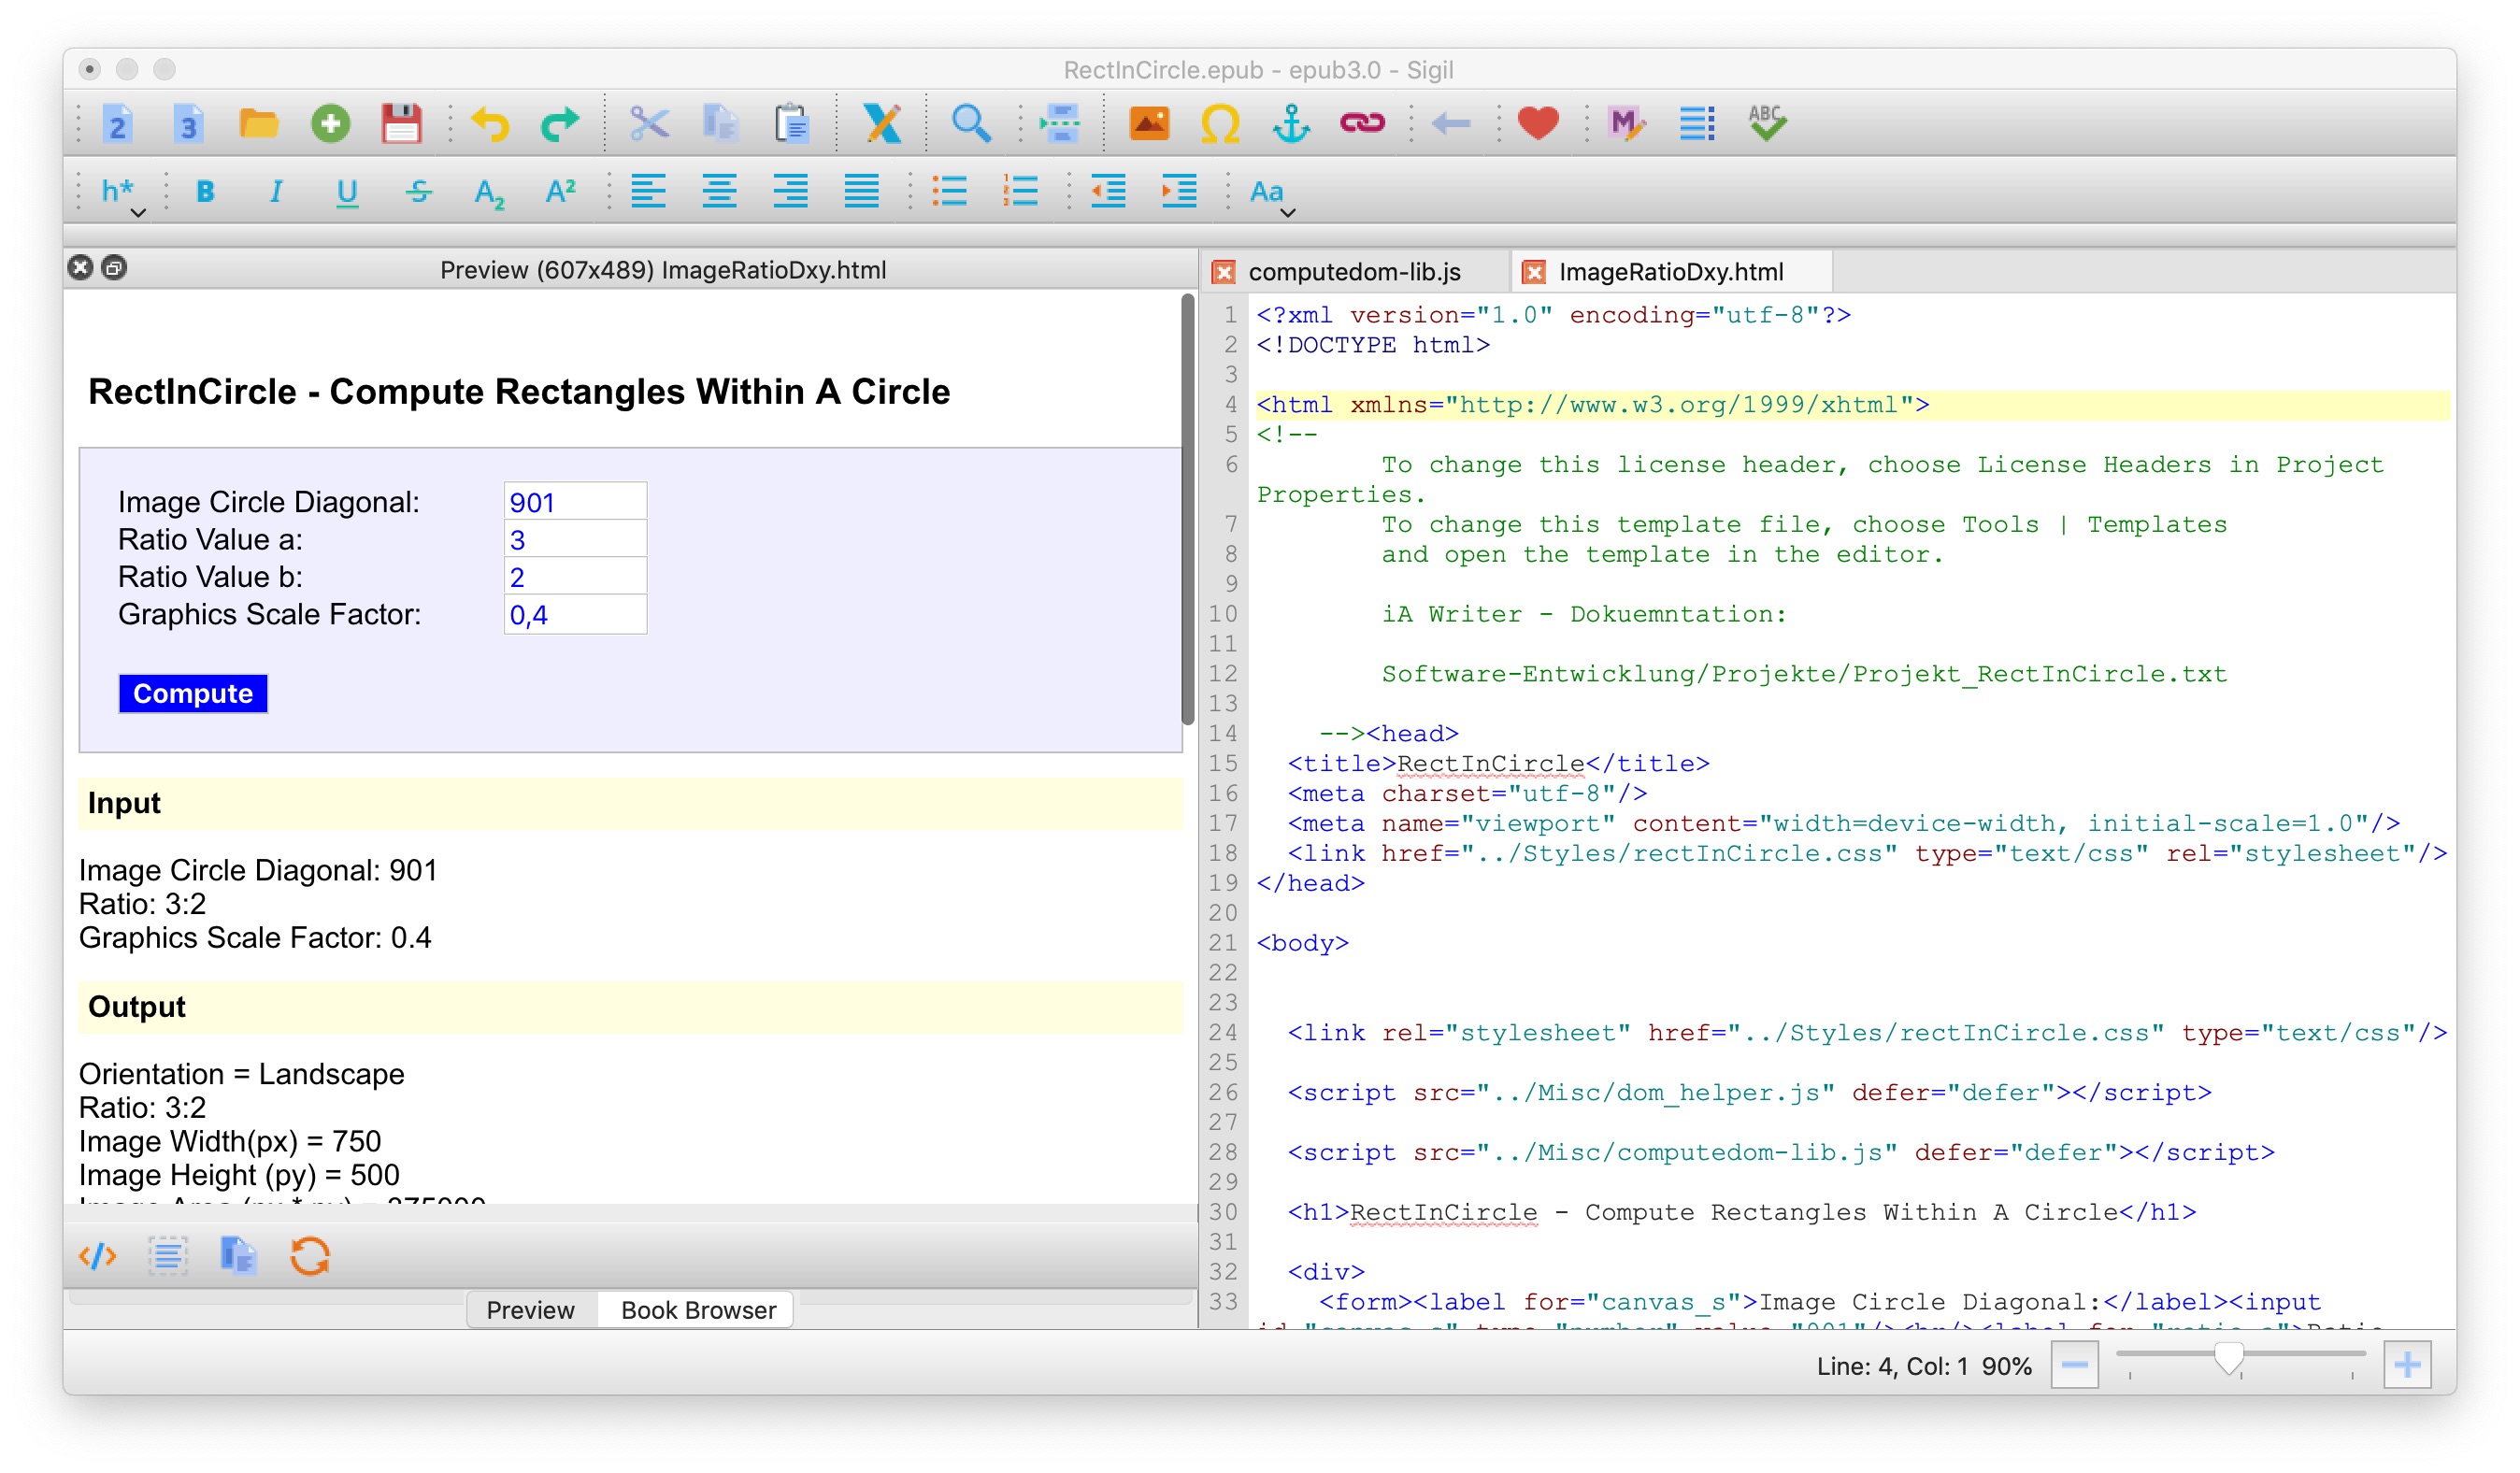2520x1473 pixels.
Task: Align text left
Action: 649,191
